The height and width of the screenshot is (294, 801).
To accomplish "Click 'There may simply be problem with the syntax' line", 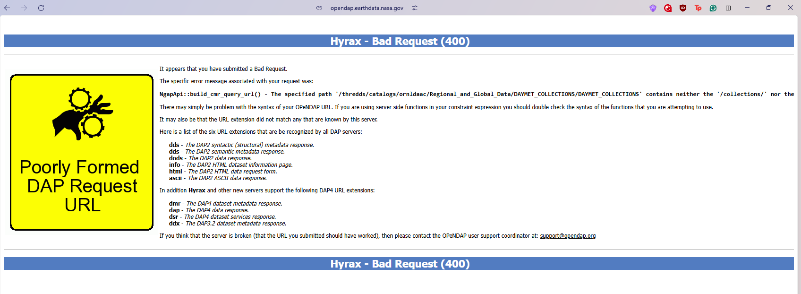I will (436, 107).
